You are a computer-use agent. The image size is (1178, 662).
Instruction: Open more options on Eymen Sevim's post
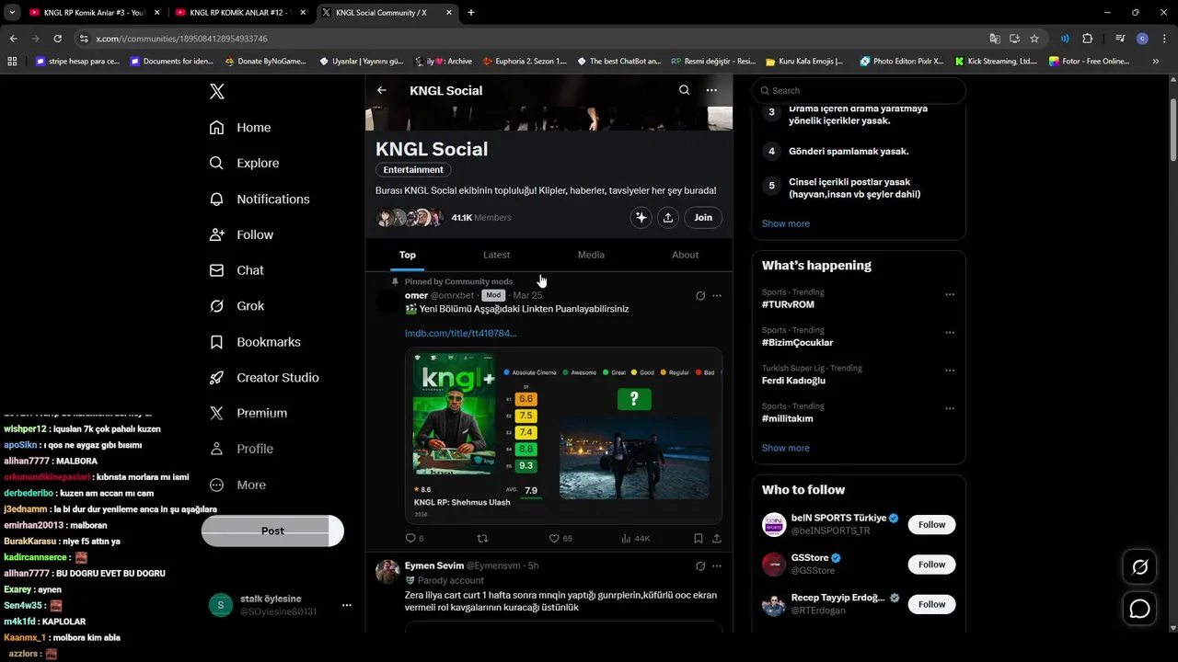(x=717, y=565)
